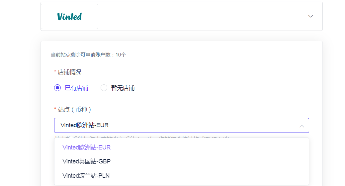This screenshot has height=186, width=345.
Task: Click the 店铺情况 label
Action: [x=69, y=72]
